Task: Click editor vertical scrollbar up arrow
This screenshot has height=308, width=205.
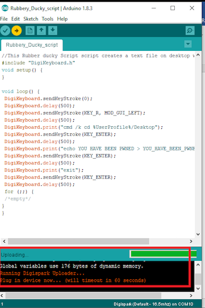Action: (x=198, y=55)
